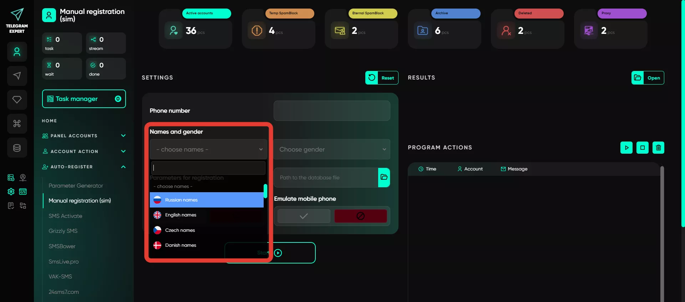685x302 pixels.
Task: Select English names option
Action: (x=207, y=215)
